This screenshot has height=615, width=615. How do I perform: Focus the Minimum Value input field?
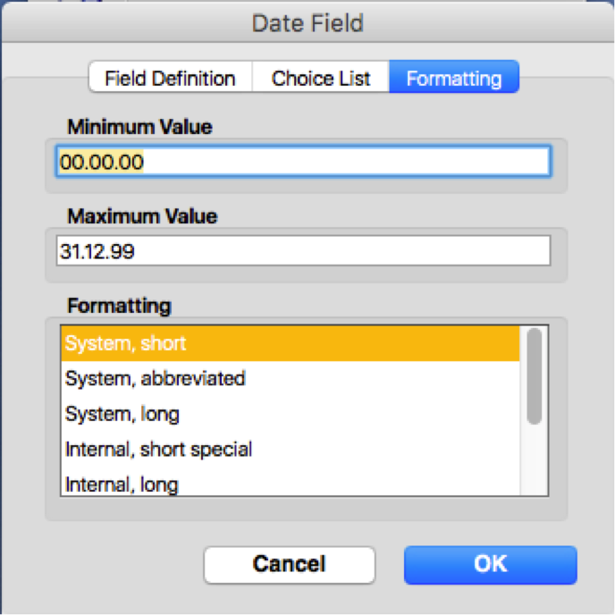358,162
